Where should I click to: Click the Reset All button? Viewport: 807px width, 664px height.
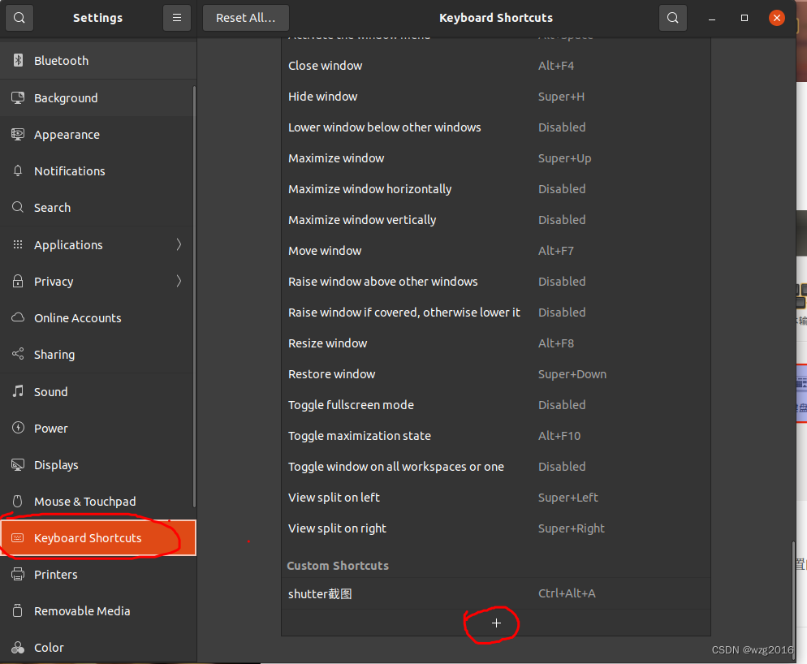245,17
